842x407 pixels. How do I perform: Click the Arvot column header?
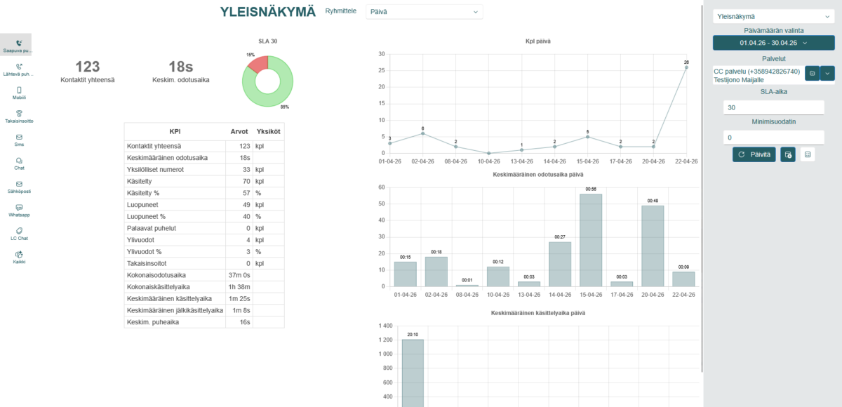point(239,131)
